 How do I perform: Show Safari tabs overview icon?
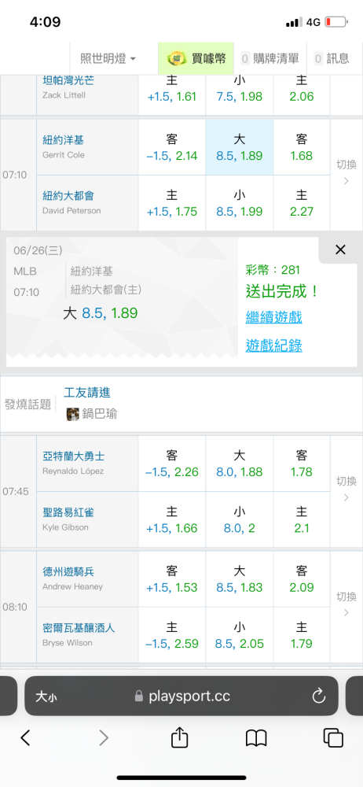point(333,737)
